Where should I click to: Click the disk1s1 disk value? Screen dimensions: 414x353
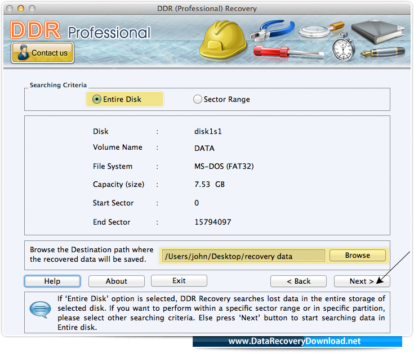(x=208, y=131)
